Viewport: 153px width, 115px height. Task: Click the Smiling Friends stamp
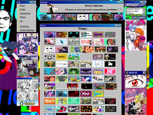[111, 109]
